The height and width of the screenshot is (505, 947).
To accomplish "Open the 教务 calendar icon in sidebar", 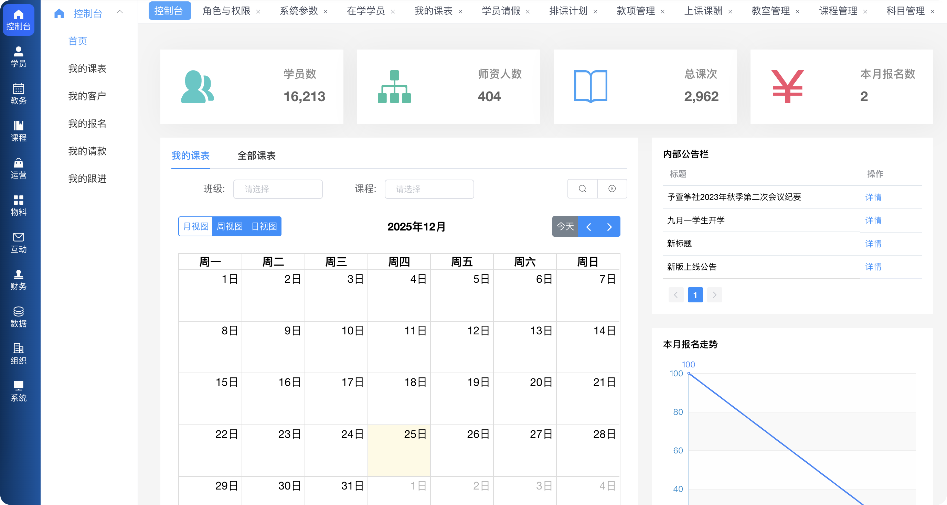I will [x=18, y=94].
